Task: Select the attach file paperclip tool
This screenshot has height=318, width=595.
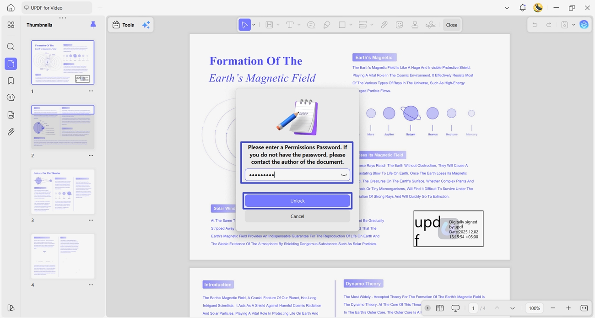Action: click(x=384, y=25)
